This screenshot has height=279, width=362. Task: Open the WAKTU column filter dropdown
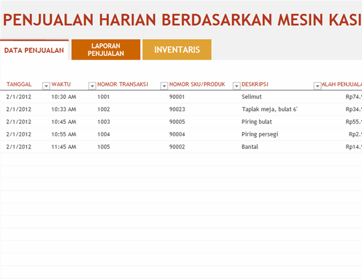[x=92, y=86]
